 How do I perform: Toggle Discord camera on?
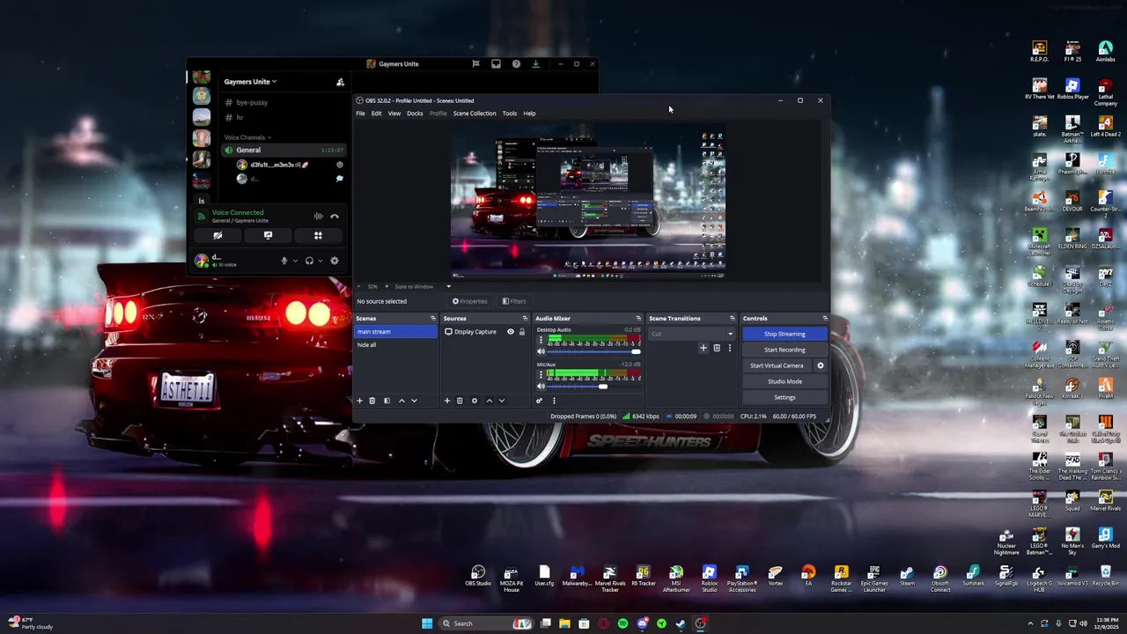[x=217, y=235]
